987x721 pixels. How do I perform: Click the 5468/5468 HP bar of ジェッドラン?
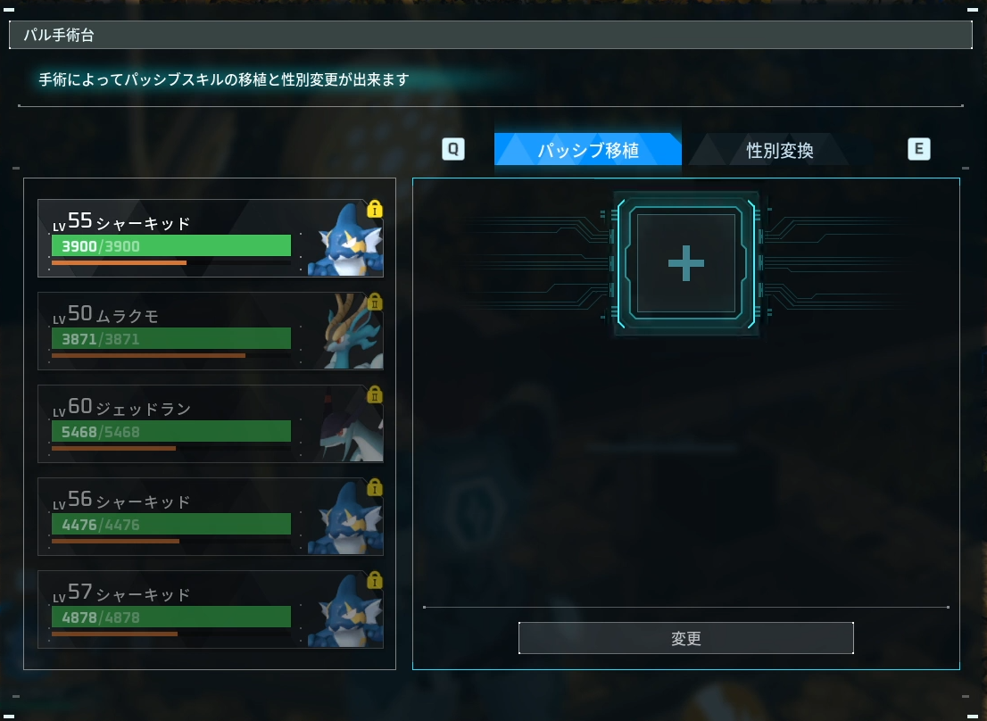coord(171,431)
